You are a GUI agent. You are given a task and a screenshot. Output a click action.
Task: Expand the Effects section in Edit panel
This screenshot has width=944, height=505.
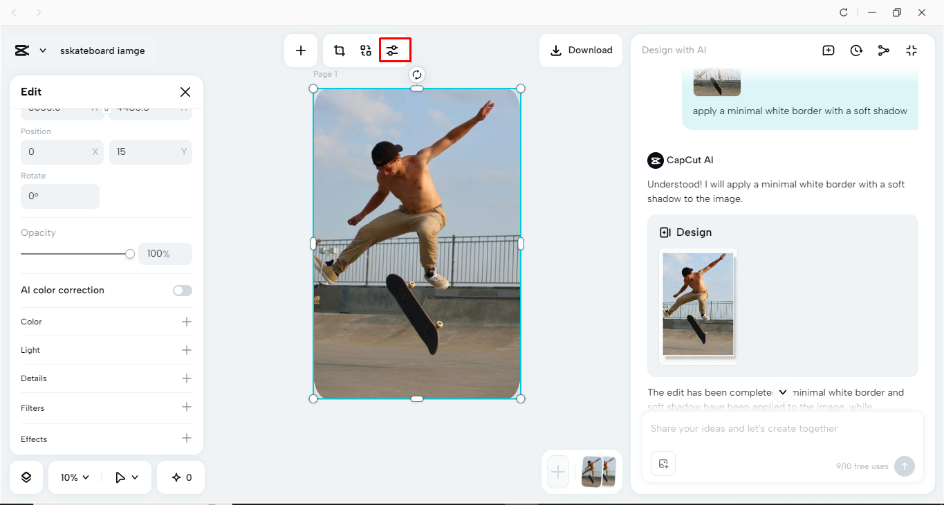(186, 438)
